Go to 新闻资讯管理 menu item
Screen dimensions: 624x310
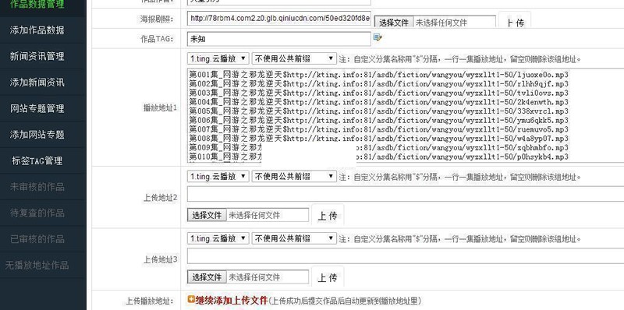pyautogui.click(x=37, y=56)
